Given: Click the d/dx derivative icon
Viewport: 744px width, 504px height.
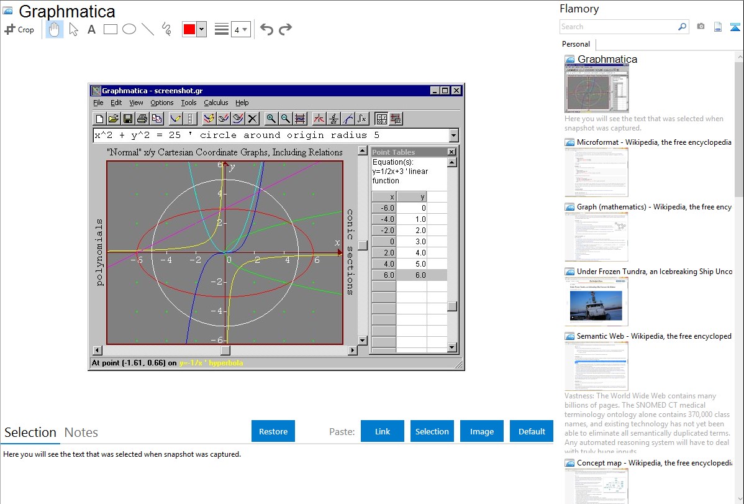Looking at the screenshot, I should (333, 118).
